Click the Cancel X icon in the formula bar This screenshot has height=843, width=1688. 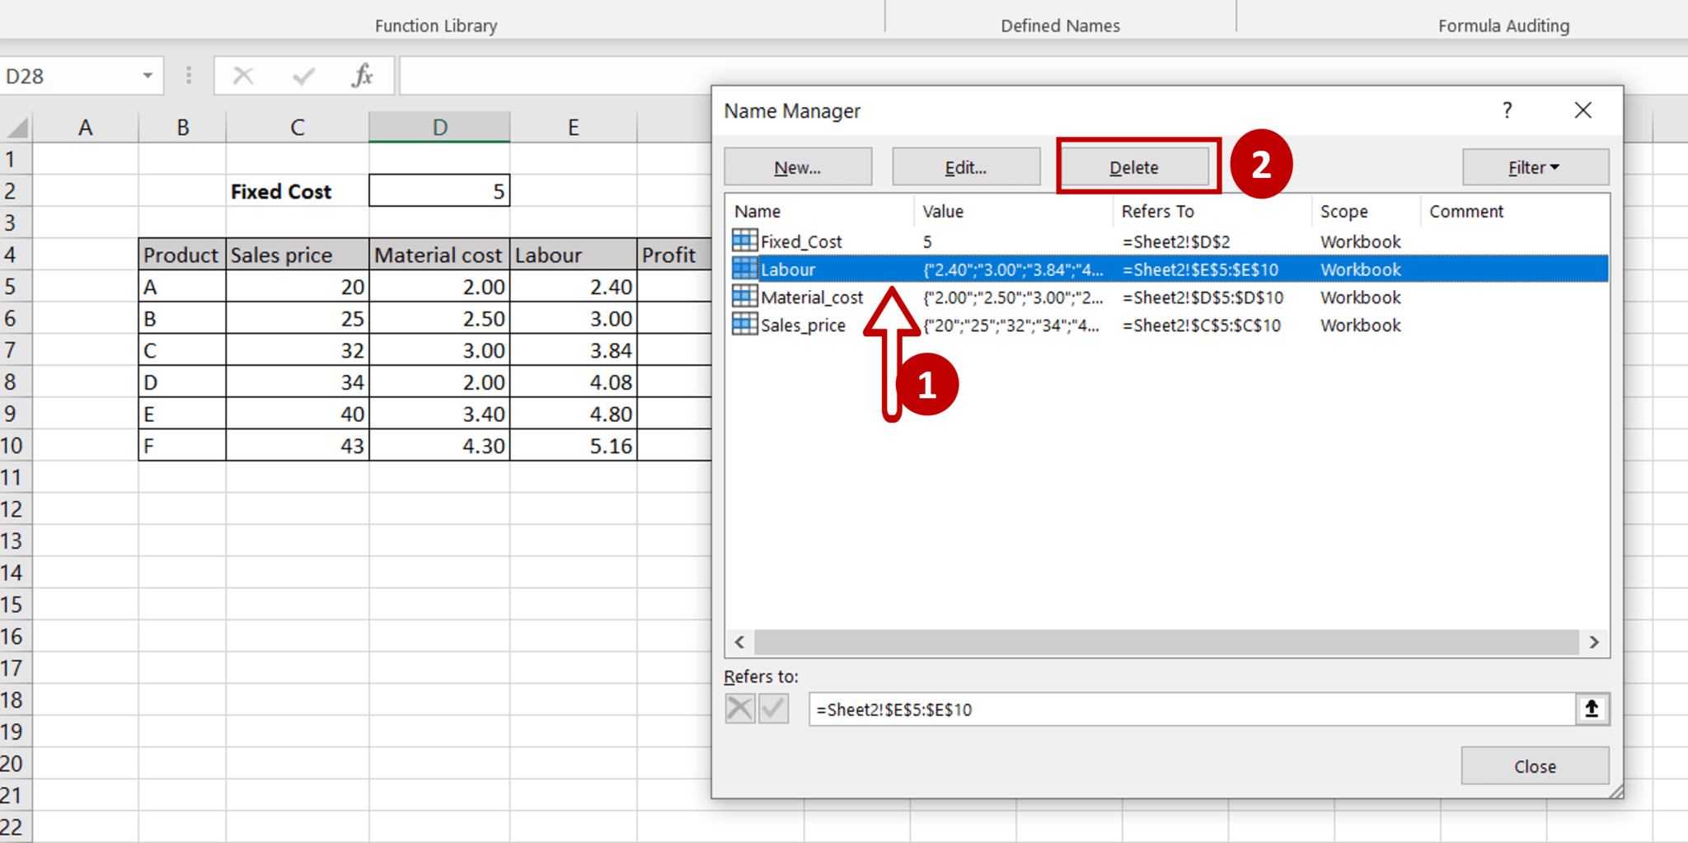243,75
